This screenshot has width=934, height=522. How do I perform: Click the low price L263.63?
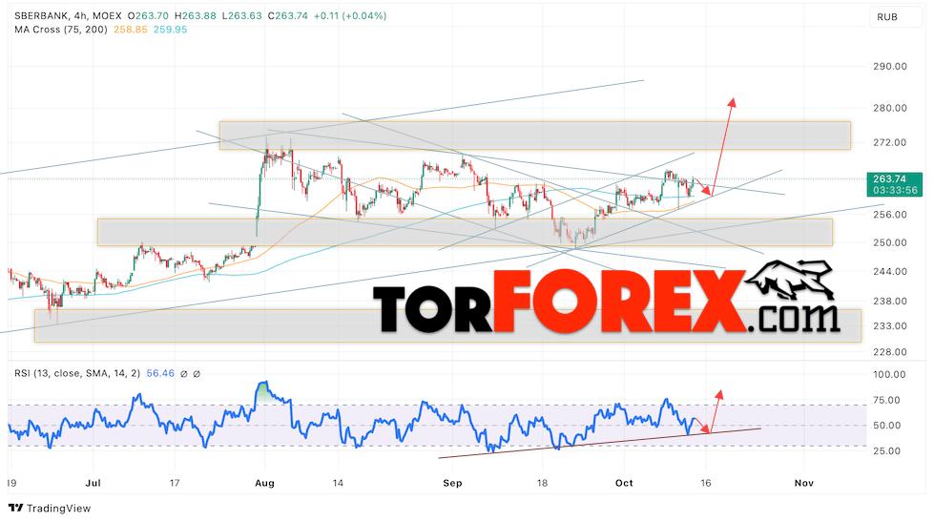click(241, 16)
